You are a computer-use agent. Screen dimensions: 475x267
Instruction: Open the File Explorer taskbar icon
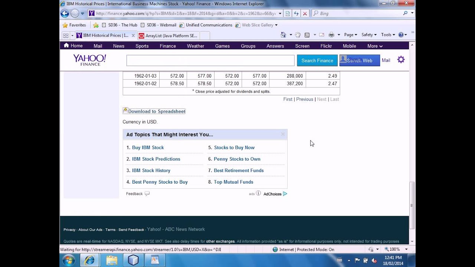(112, 260)
